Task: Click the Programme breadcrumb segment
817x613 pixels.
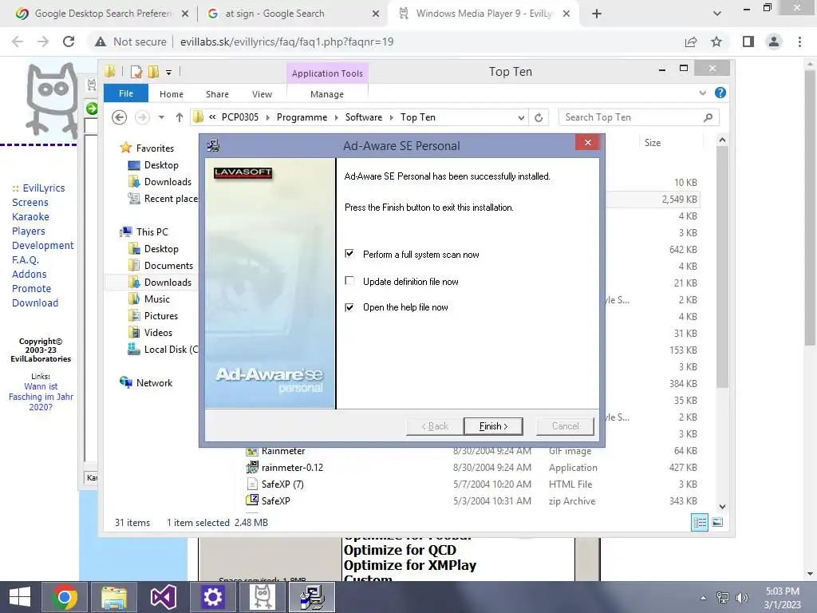Action: pos(302,117)
